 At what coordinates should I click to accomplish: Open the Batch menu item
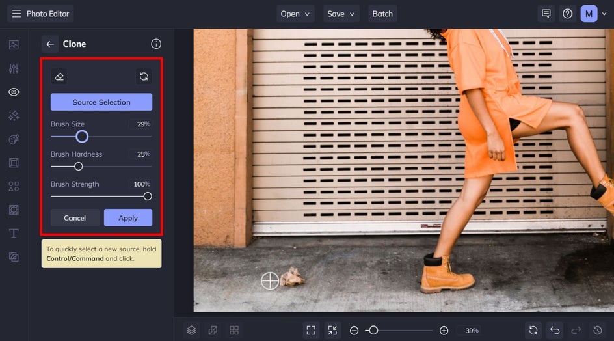click(x=382, y=14)
